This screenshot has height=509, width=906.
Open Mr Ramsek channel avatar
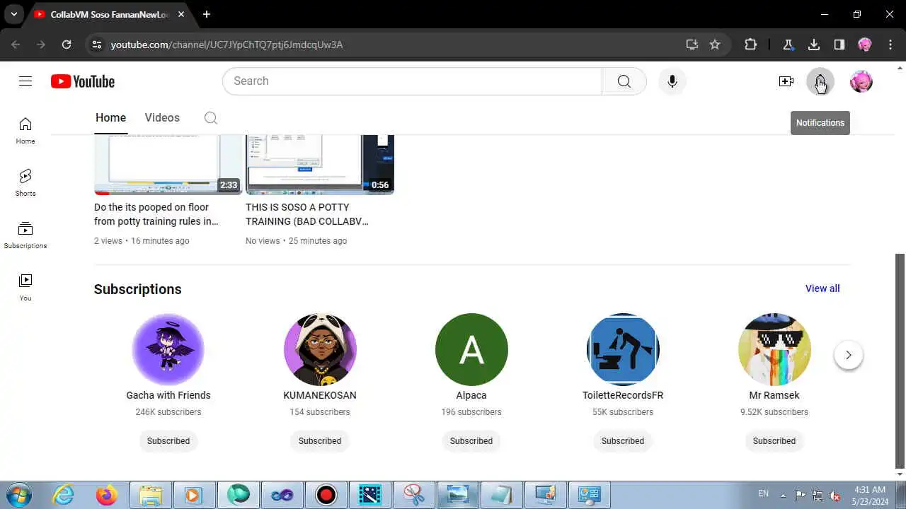click(x=774, y=349)
